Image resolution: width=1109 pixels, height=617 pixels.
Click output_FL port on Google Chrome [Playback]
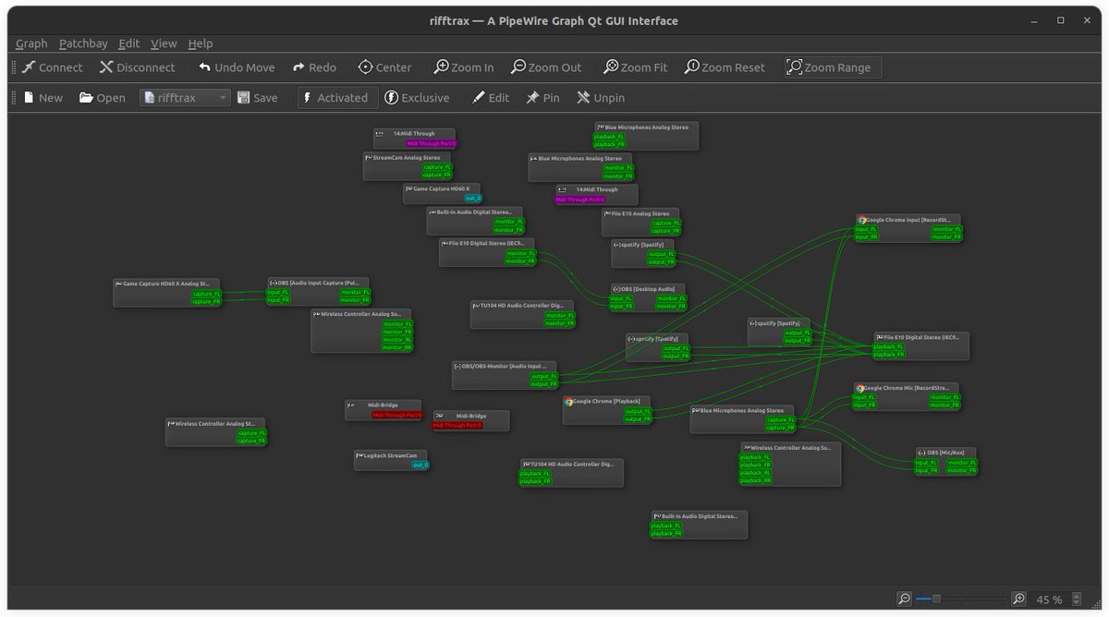tap(638, 412)
